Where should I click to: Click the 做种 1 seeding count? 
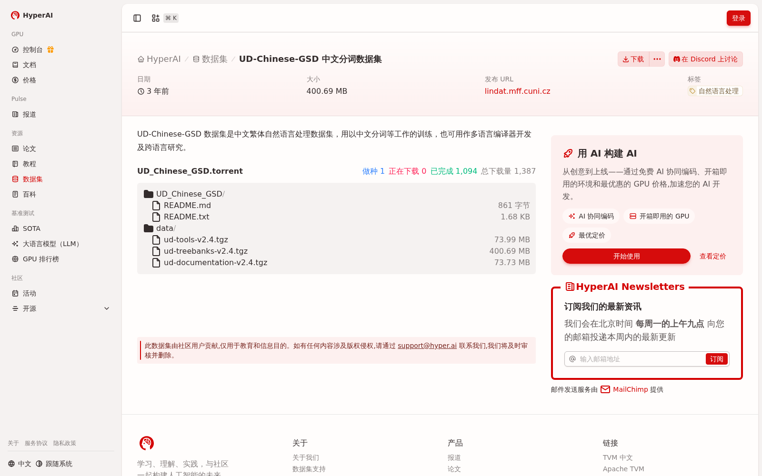[x=373, y=171]
